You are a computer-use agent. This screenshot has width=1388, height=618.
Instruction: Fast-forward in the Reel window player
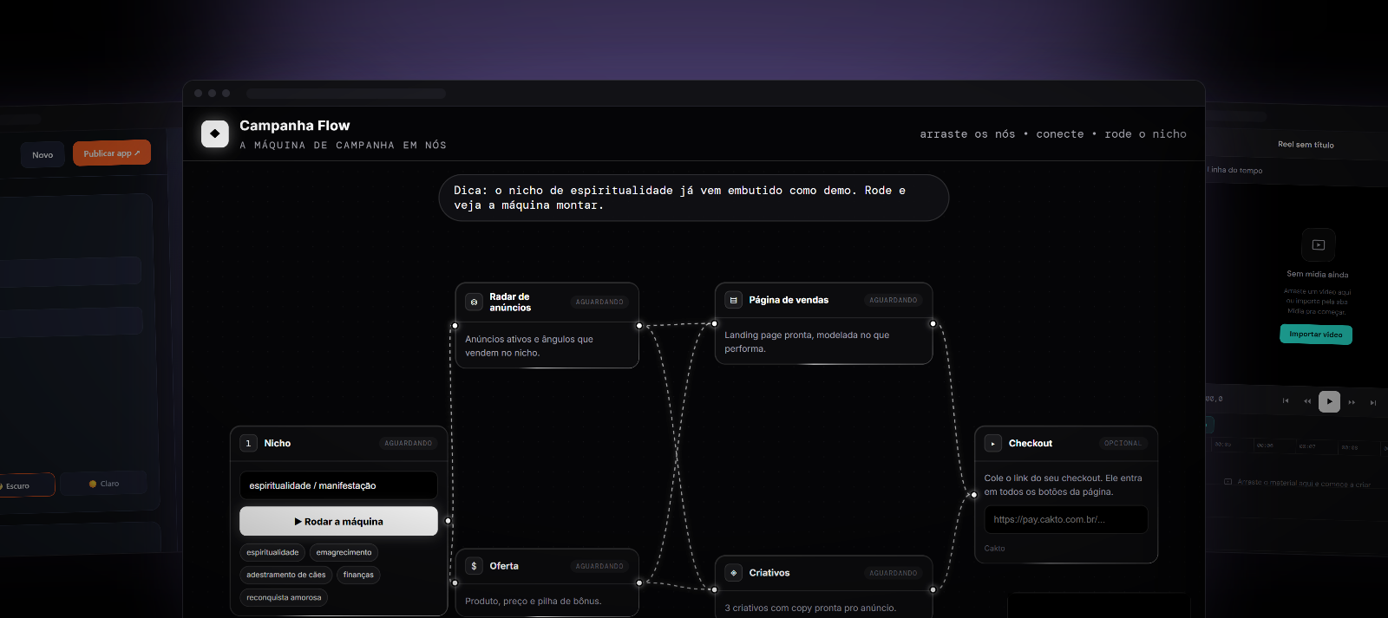pos(1352,401)
